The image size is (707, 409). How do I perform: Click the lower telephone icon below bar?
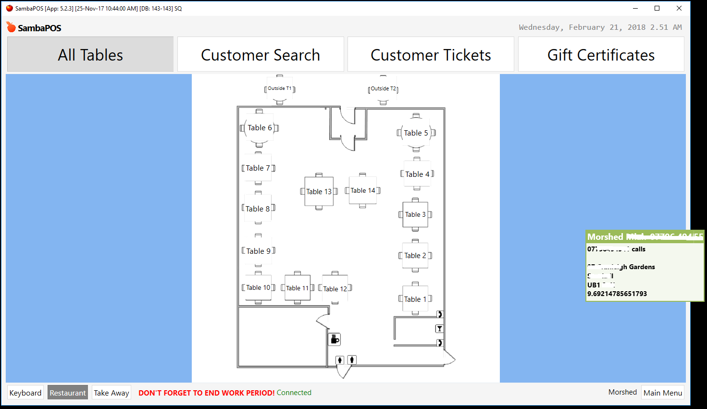pyautogui.click(x=439, y=343)
